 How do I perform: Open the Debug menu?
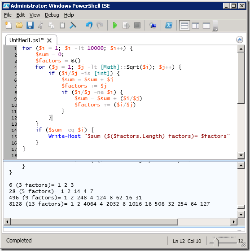(52, 15)
